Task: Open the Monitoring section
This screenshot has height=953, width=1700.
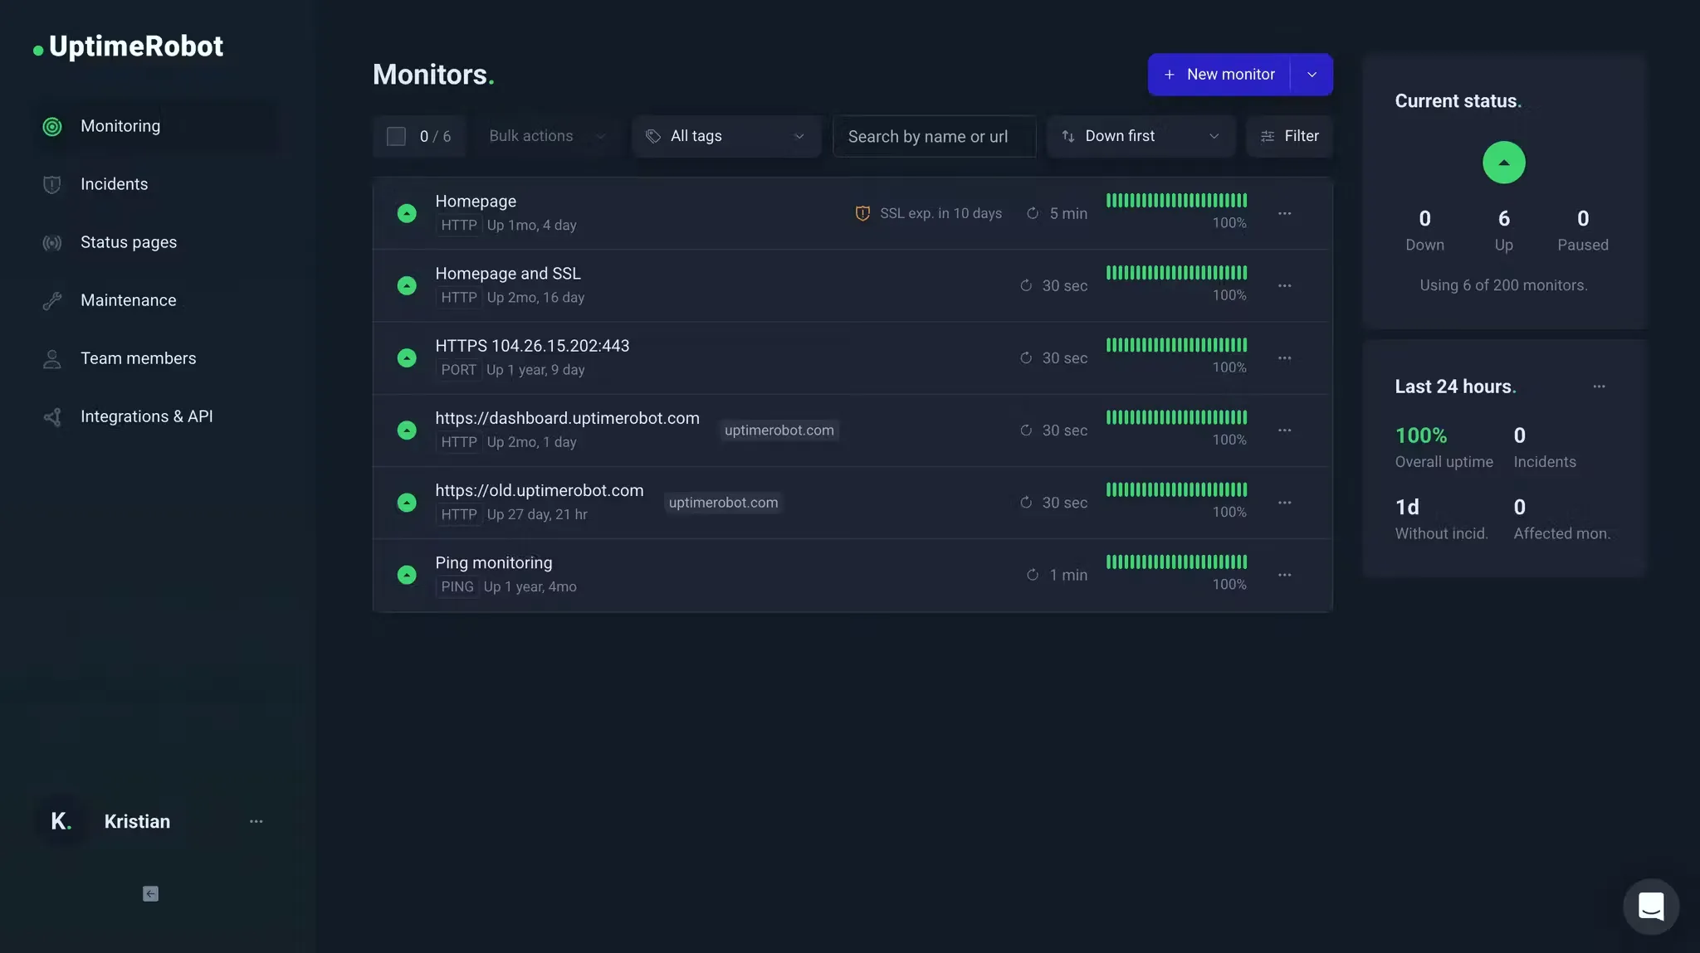Action: coord(156,126)
